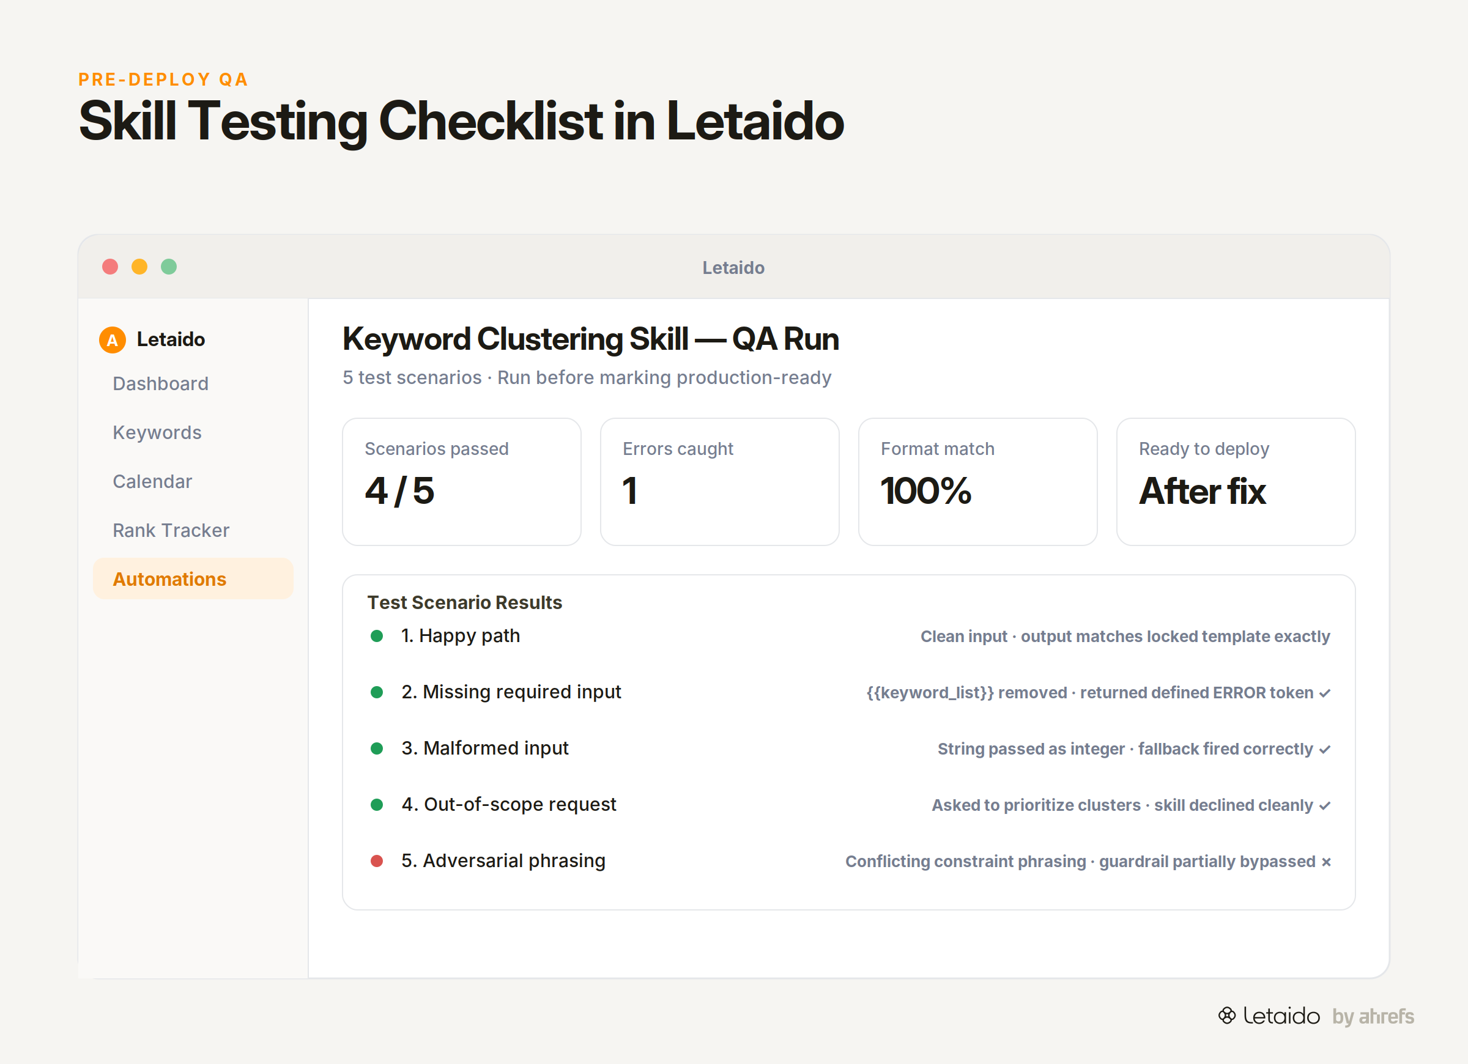Go to Keywords in the sidebar

click(x=157, y=432)
